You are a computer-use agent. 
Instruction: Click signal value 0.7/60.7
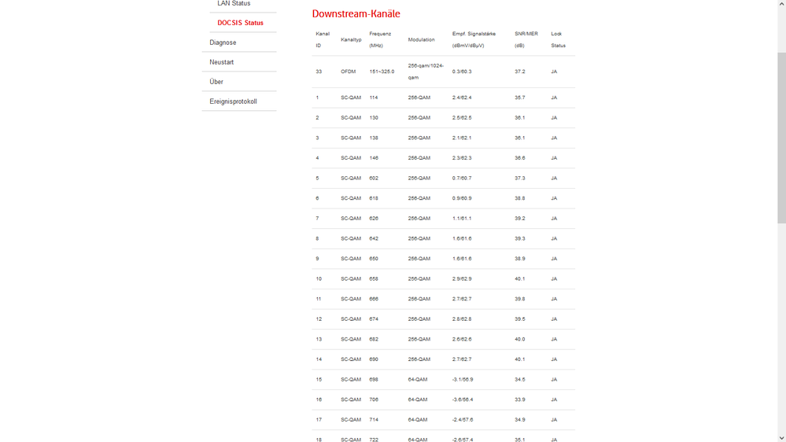(x=462, y=178)
